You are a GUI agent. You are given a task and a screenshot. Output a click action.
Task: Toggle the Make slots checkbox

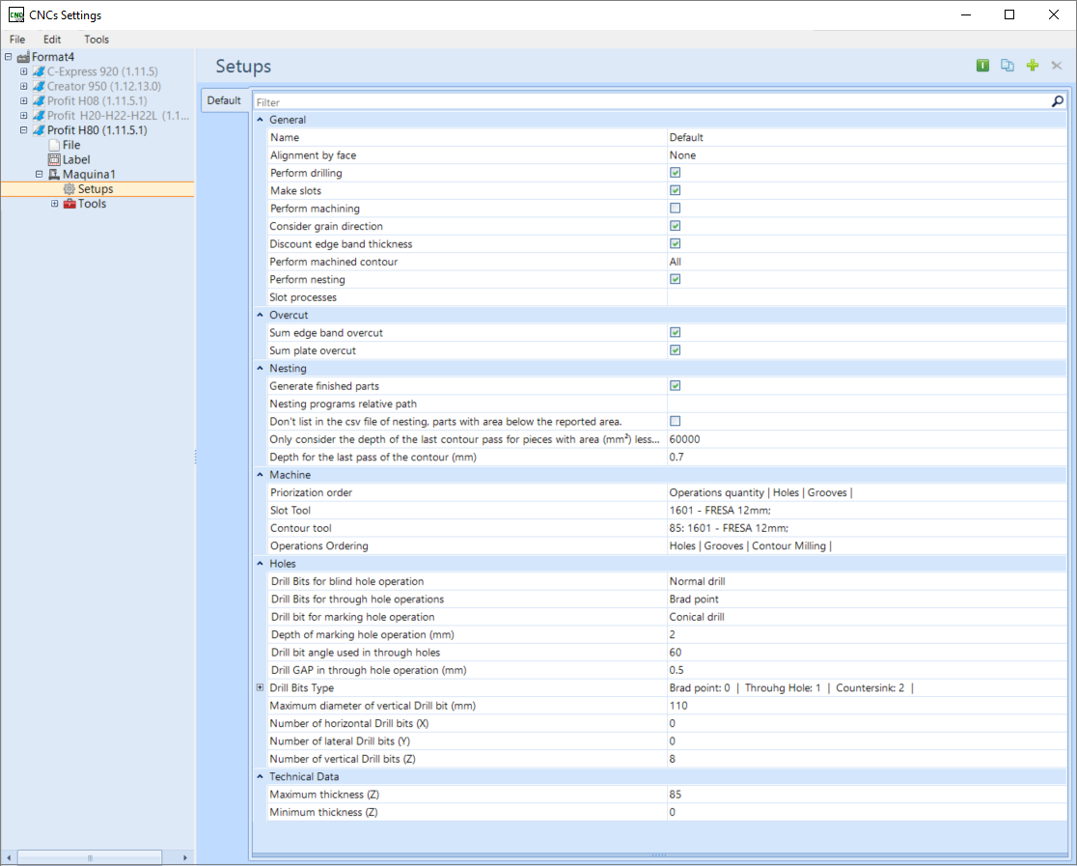[676, 190]
